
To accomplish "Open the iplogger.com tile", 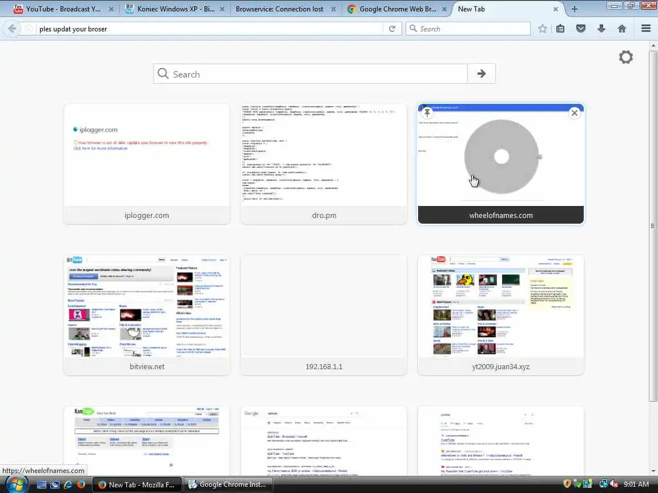I will (146, 164).
